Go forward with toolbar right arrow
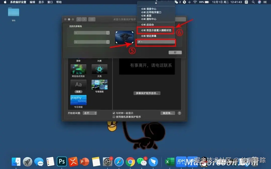The image size is (271, 169). pos(84,19)
